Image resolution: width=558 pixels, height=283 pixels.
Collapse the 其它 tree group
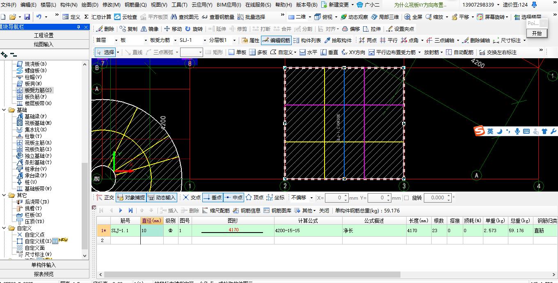pyautogui.click(x=5, y=195)
